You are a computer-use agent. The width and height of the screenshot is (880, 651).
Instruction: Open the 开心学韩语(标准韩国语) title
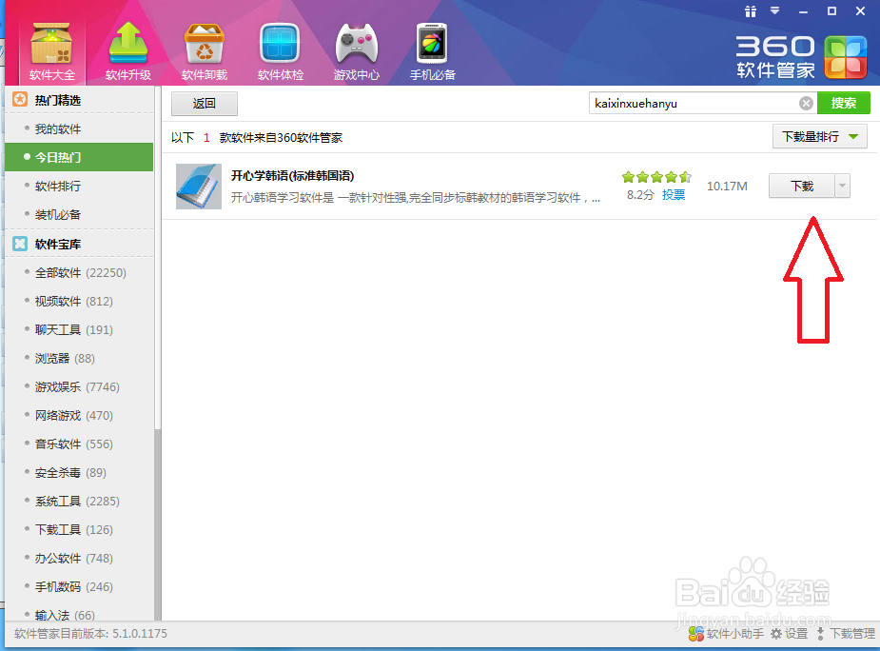coord(292,176)
